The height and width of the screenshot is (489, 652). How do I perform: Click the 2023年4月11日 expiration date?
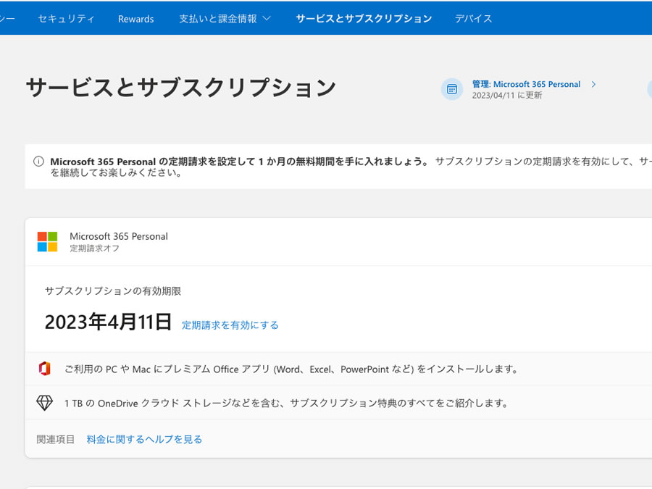(x=108, y=322)
